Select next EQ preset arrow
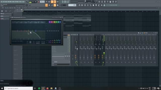The width and height of the screenshot is (161, 90). [x=57, y=17]
